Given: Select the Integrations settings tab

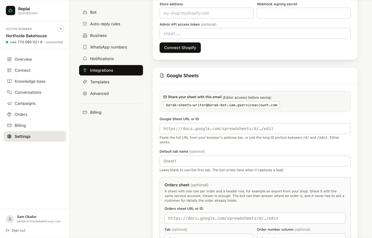Looking at the screenshot, I should 111,70.
